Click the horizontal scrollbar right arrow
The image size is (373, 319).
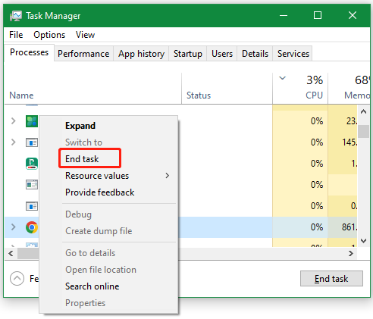pos(351,253)
